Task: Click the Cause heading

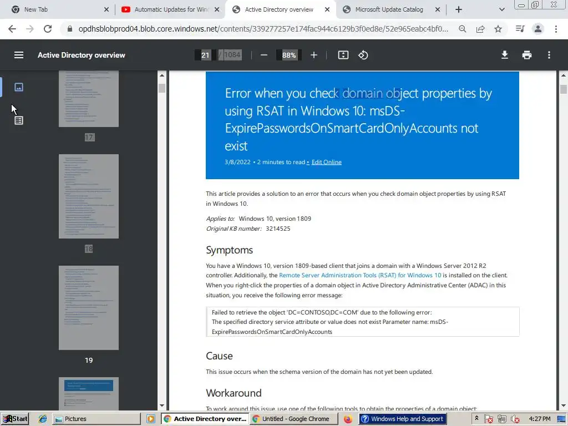Action: [x=219, y=356]
